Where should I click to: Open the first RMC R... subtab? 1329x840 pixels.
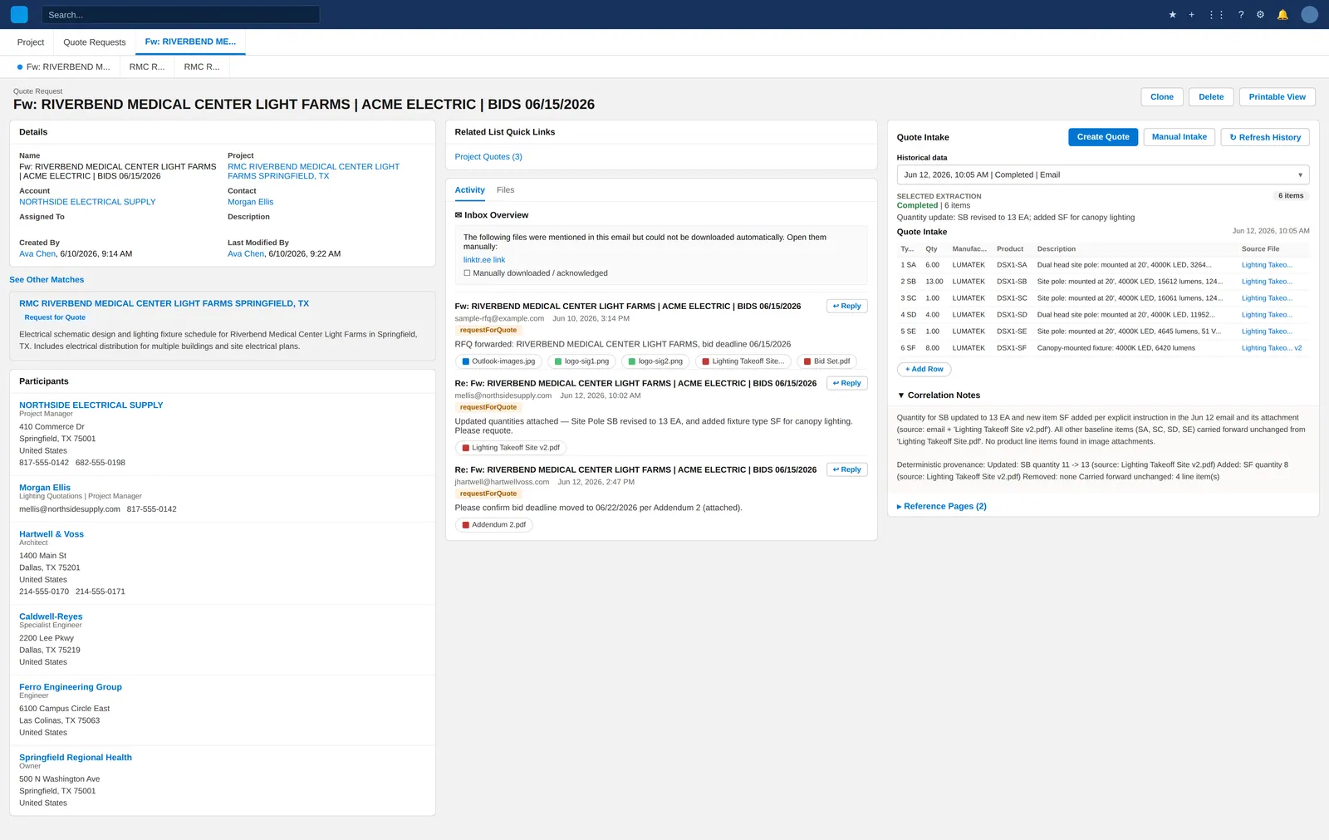[x=147, y=67]
